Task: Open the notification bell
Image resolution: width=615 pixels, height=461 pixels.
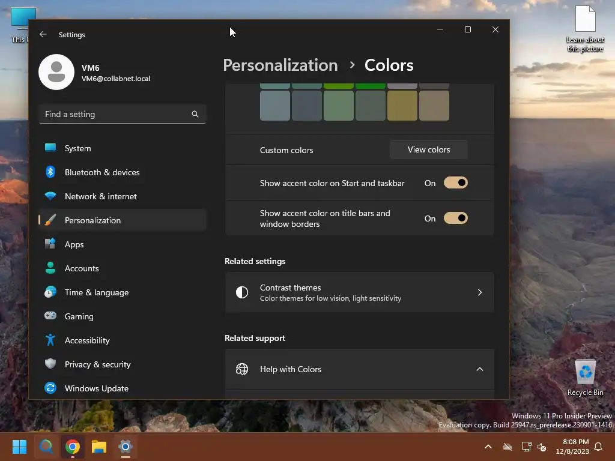Action: point(599,447)
